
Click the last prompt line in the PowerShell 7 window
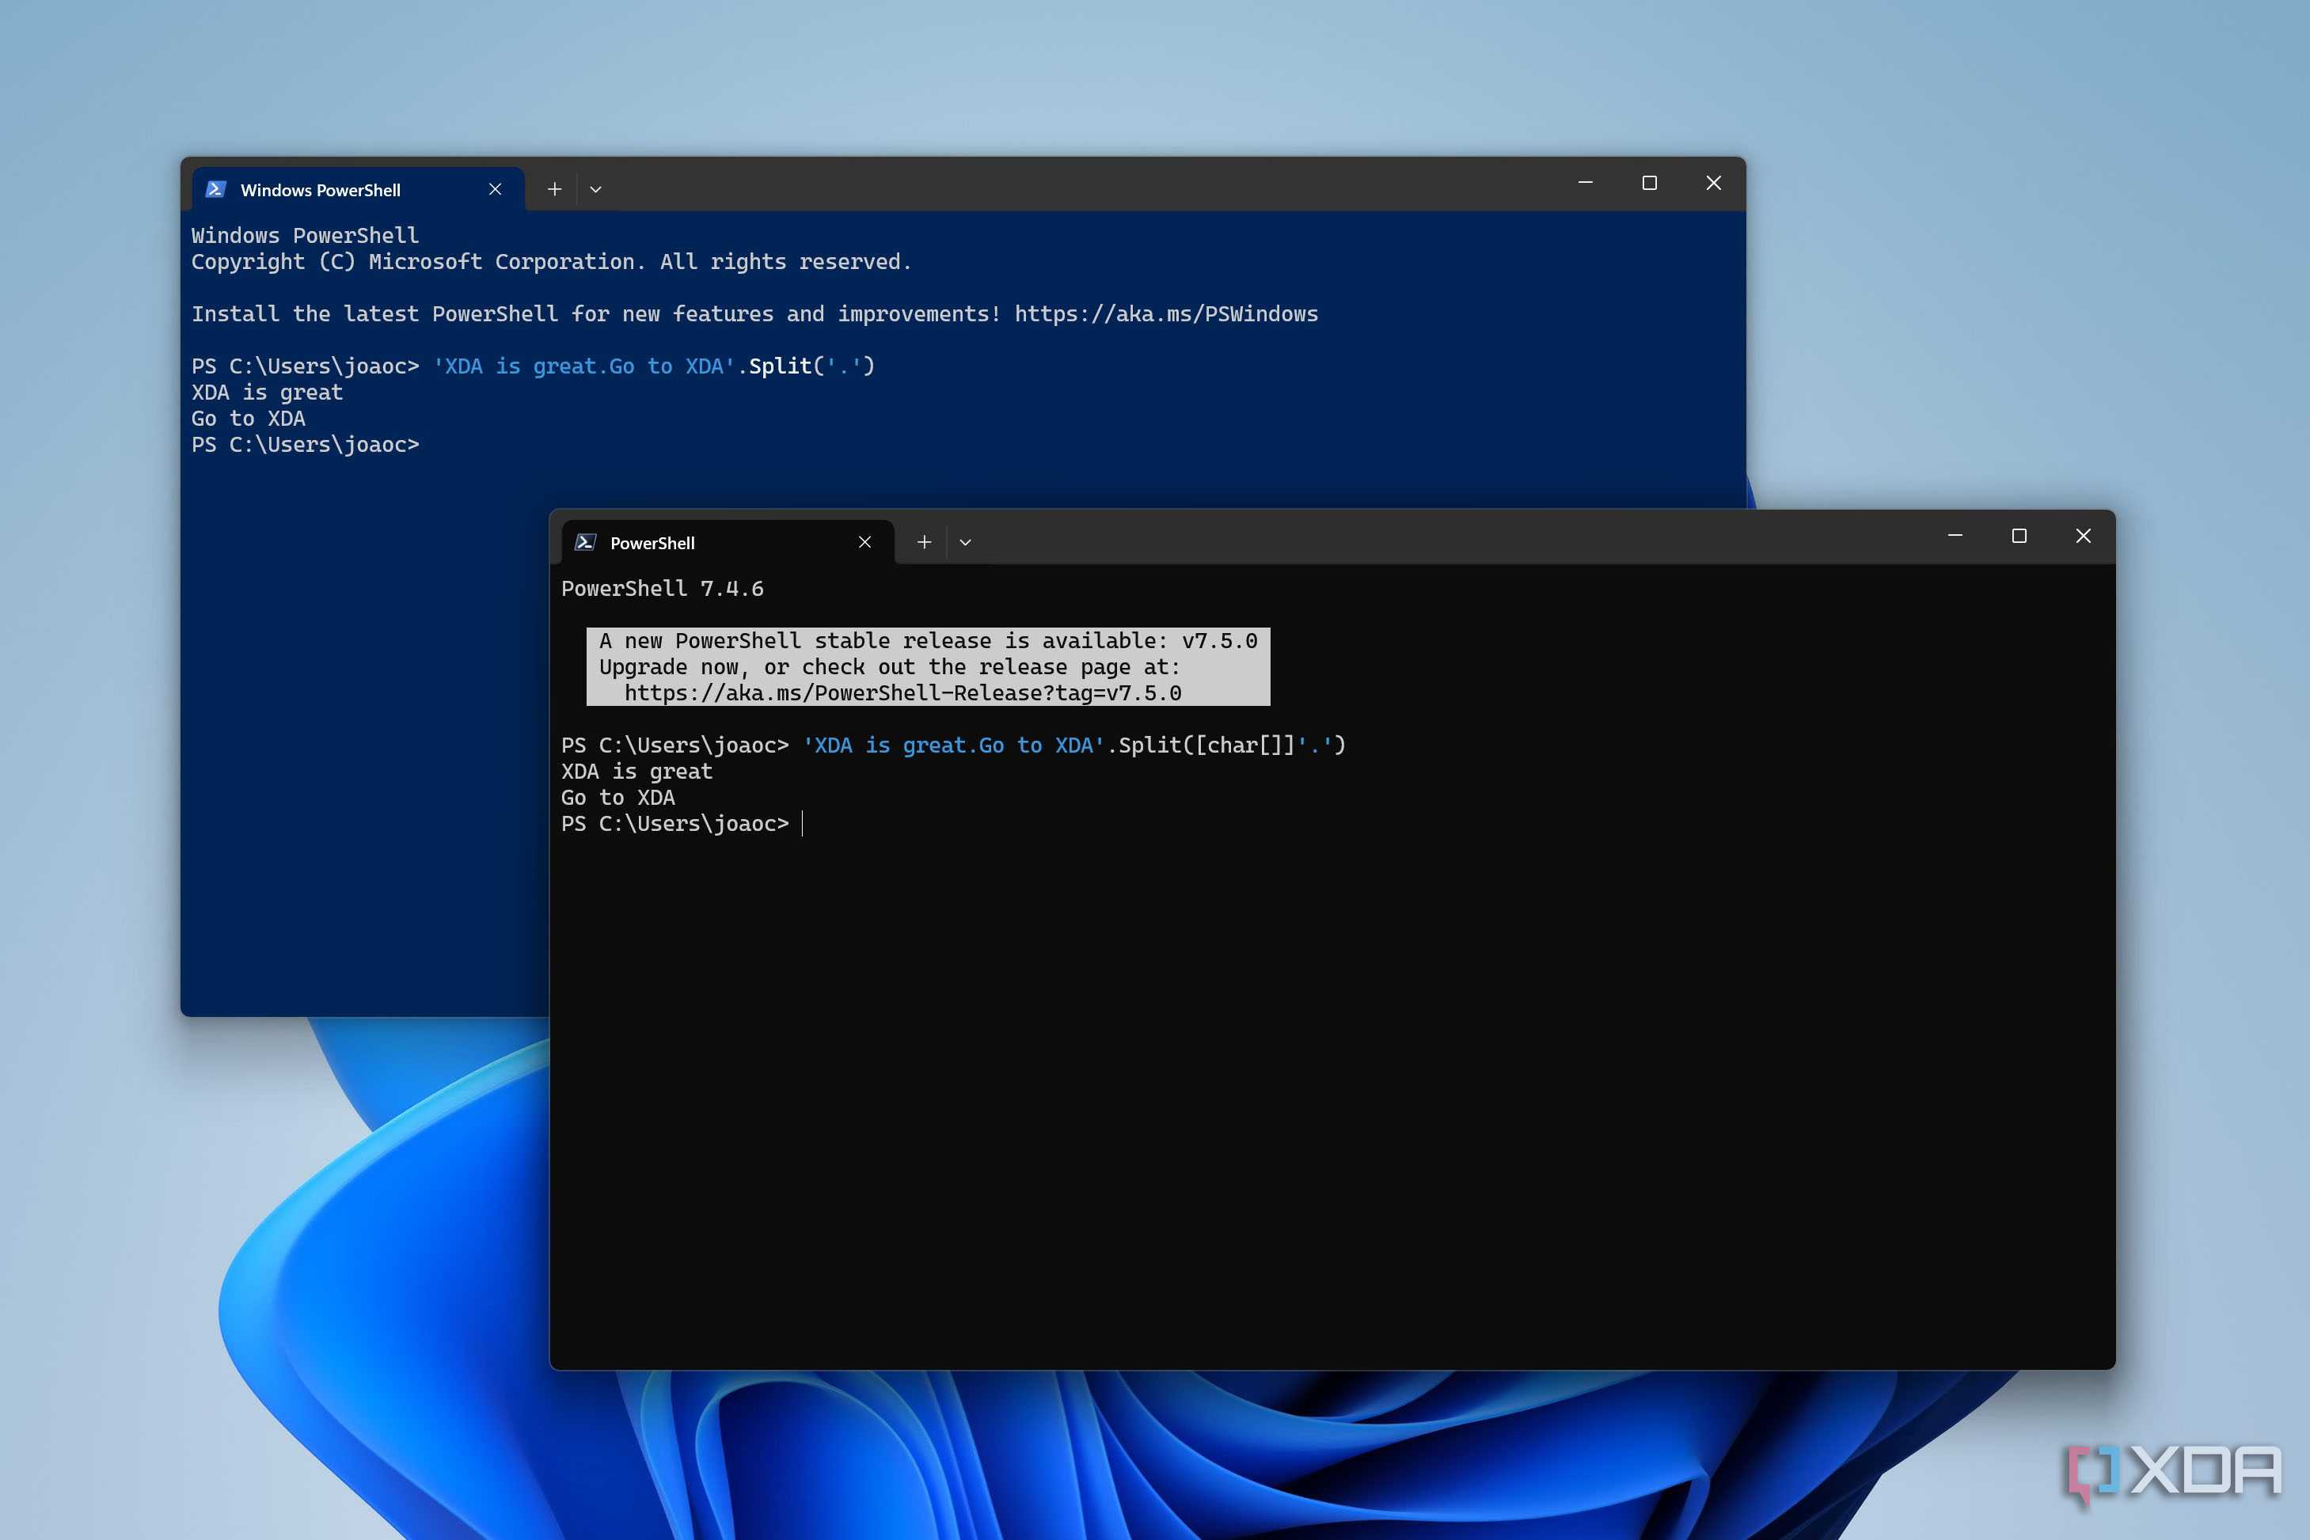coord(675,824)
